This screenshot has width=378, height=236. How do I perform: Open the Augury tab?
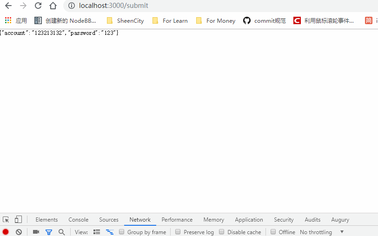[340, 220]
